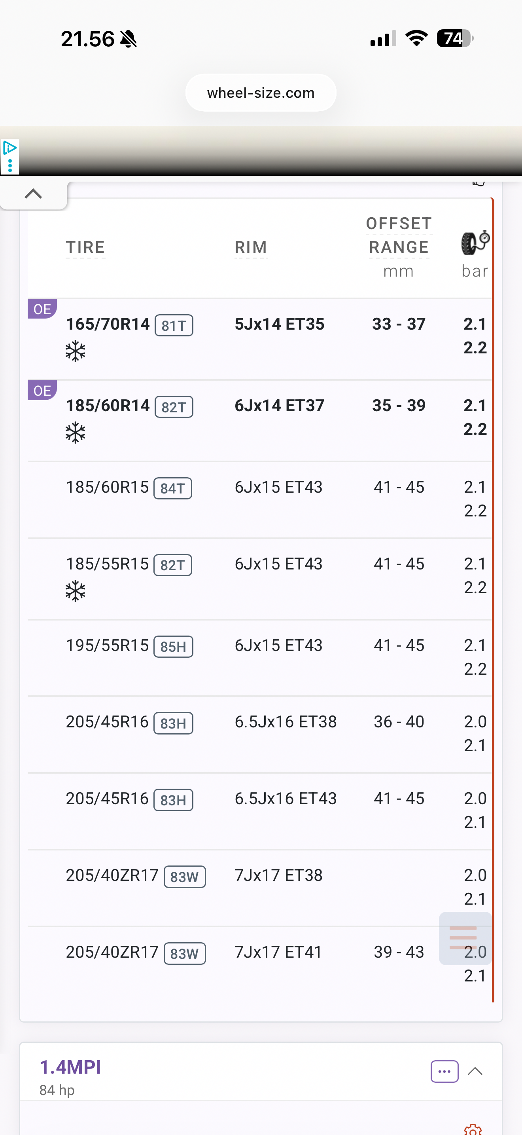Open the three-dot options beside 1.4MPI
522x1135 pixels.
tap(444, 1071)
